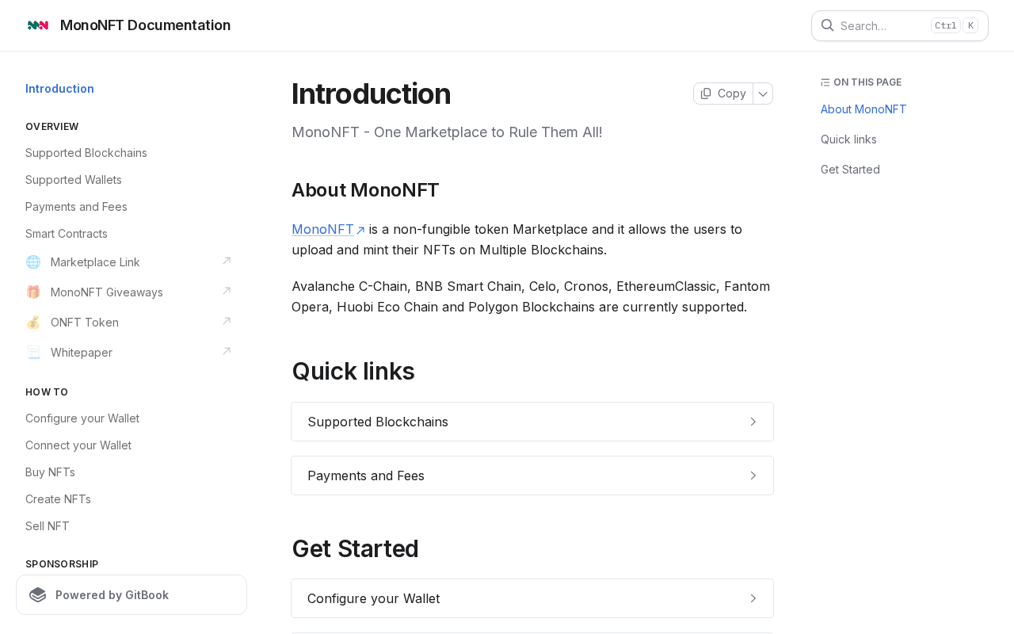Click the globe icon beside Marketplace Link
The image size is (1014, 634).
[x=33, y=262]
